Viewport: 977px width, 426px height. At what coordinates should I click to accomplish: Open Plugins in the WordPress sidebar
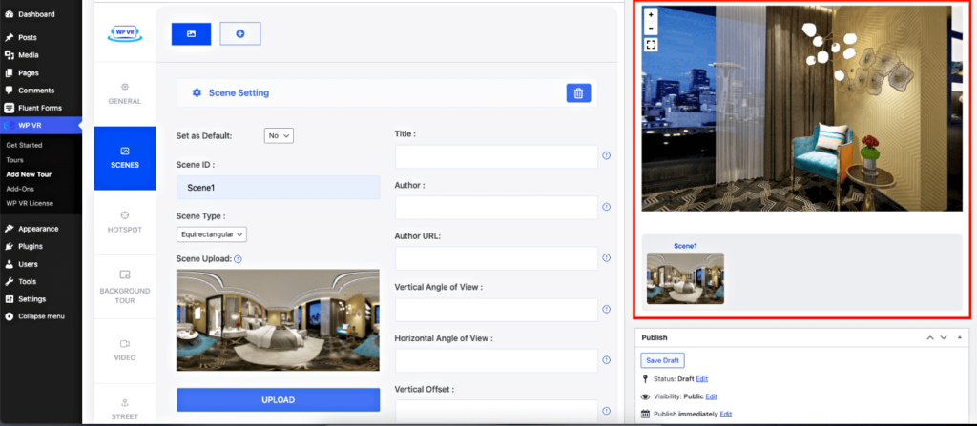(31, 246)
